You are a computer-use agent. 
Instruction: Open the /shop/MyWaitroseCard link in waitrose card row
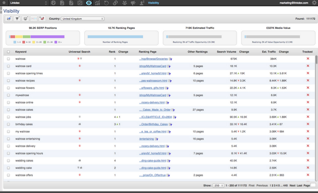point(152,66)
